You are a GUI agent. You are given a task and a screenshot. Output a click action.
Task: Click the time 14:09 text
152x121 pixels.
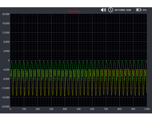pos(129,10)
